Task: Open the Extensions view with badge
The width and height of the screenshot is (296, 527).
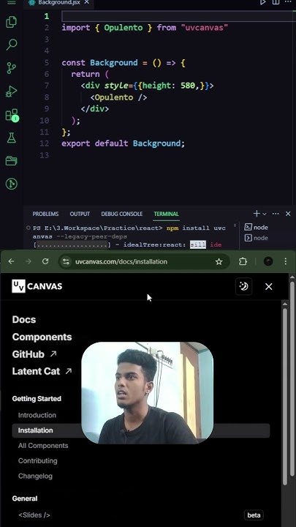Action: tap(12, 115)
